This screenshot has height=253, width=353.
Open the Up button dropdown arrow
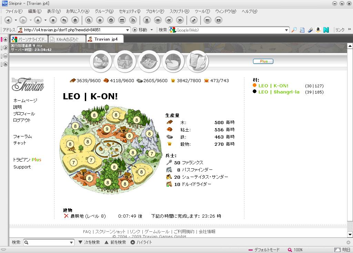(46, 20)
